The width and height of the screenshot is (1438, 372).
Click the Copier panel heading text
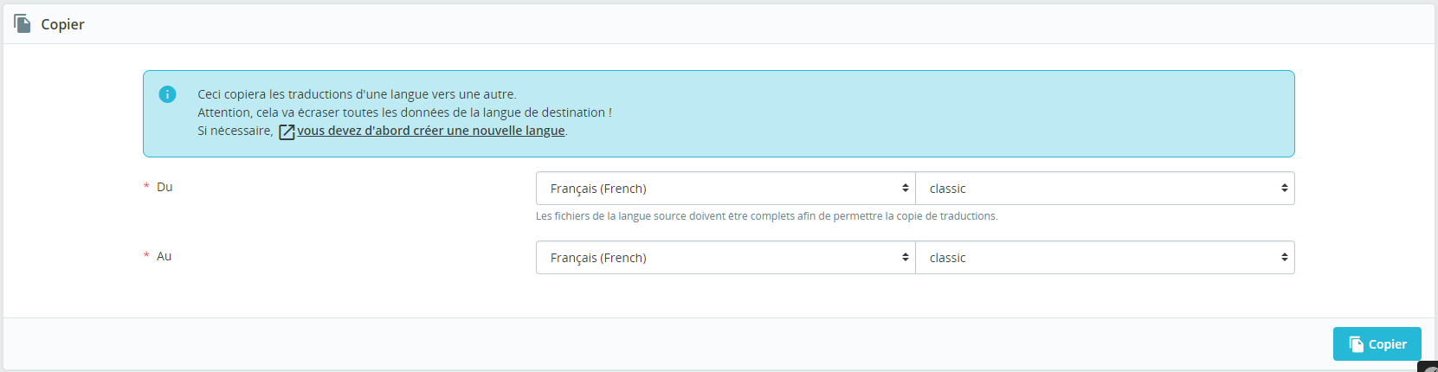62,24
